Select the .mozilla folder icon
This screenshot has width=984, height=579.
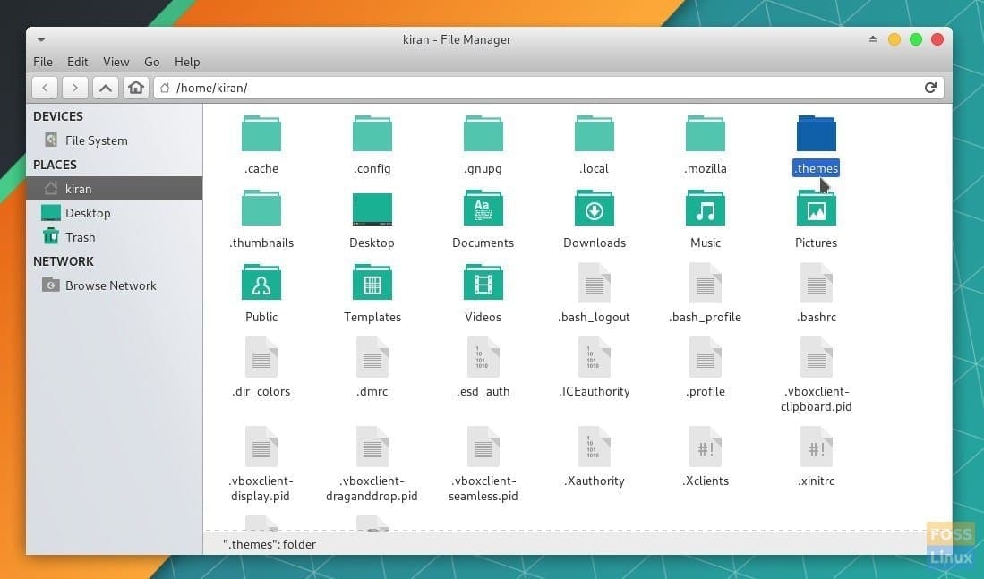(x=706, y=133)
